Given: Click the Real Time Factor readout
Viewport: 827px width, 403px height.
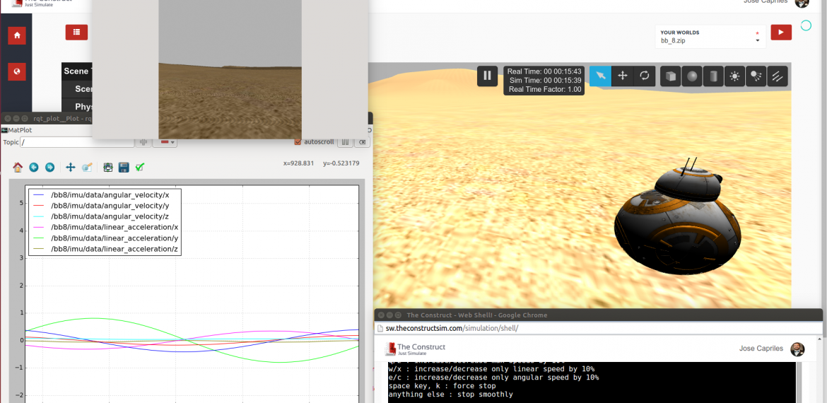Looking at the screenshot, I should 545,90.
